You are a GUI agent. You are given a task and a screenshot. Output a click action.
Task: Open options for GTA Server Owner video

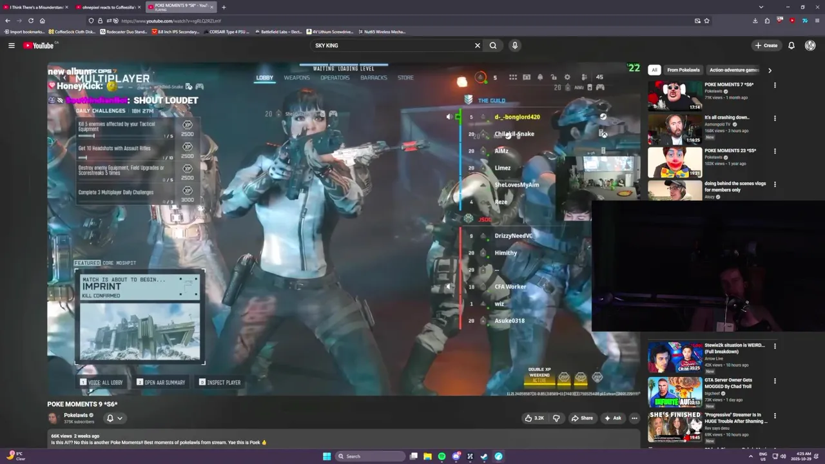[x=775, y=381]
